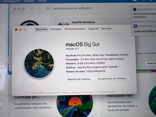
Task: Switch to the Resumen tab
Action: 41,29
